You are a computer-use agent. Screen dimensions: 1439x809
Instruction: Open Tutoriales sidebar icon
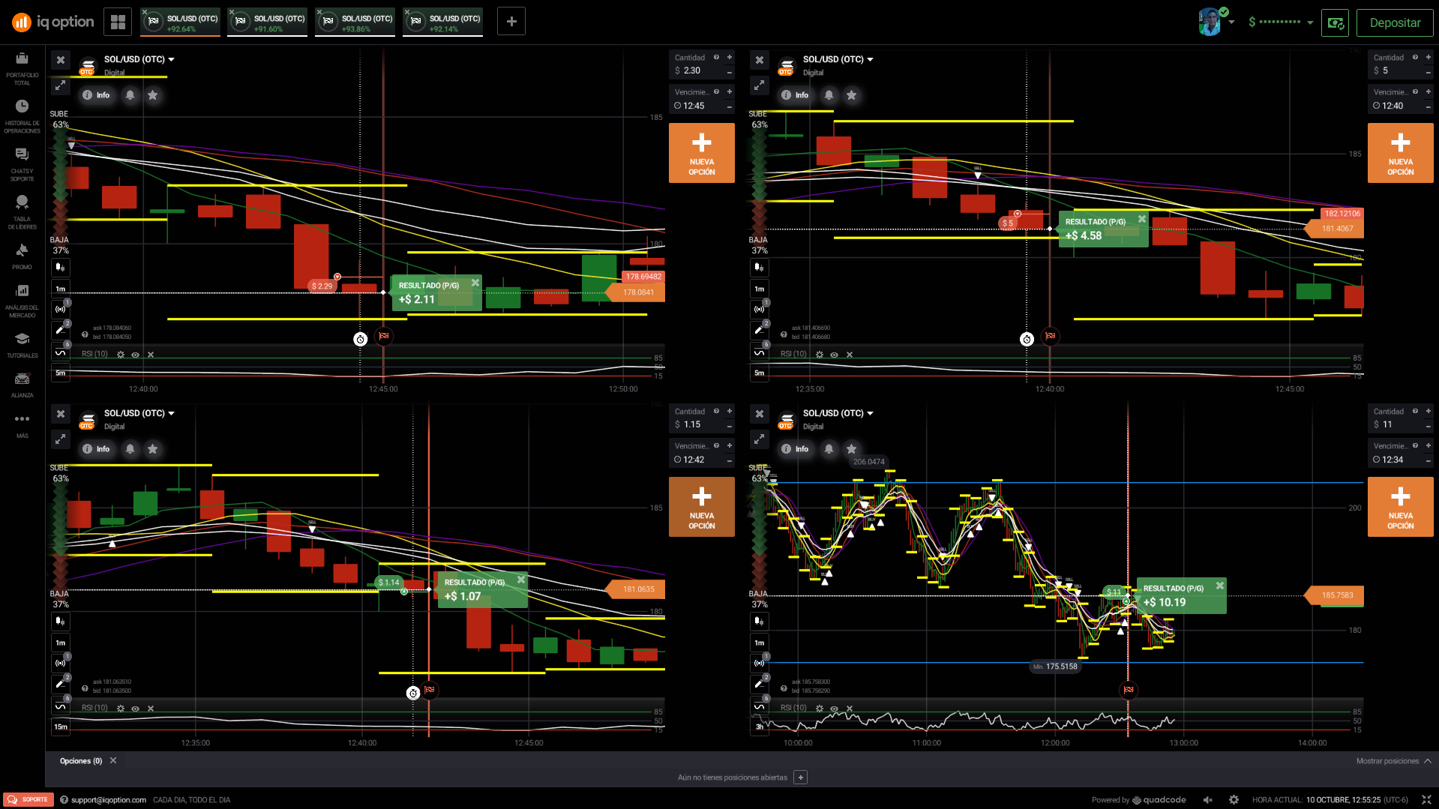[22, 345]
